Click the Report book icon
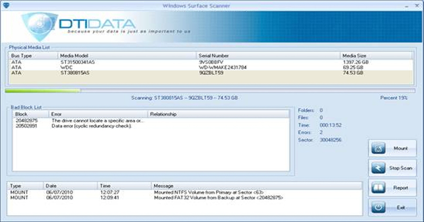Image resolution: width=424 pixels, height=222 pixels. (378, 188)
